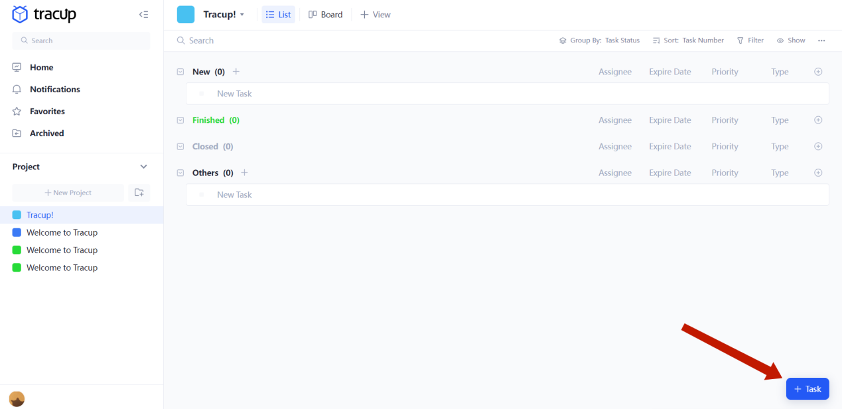Collapse the left sidebar
Viewport: 842px width, 409px height.
pos(143,14)
